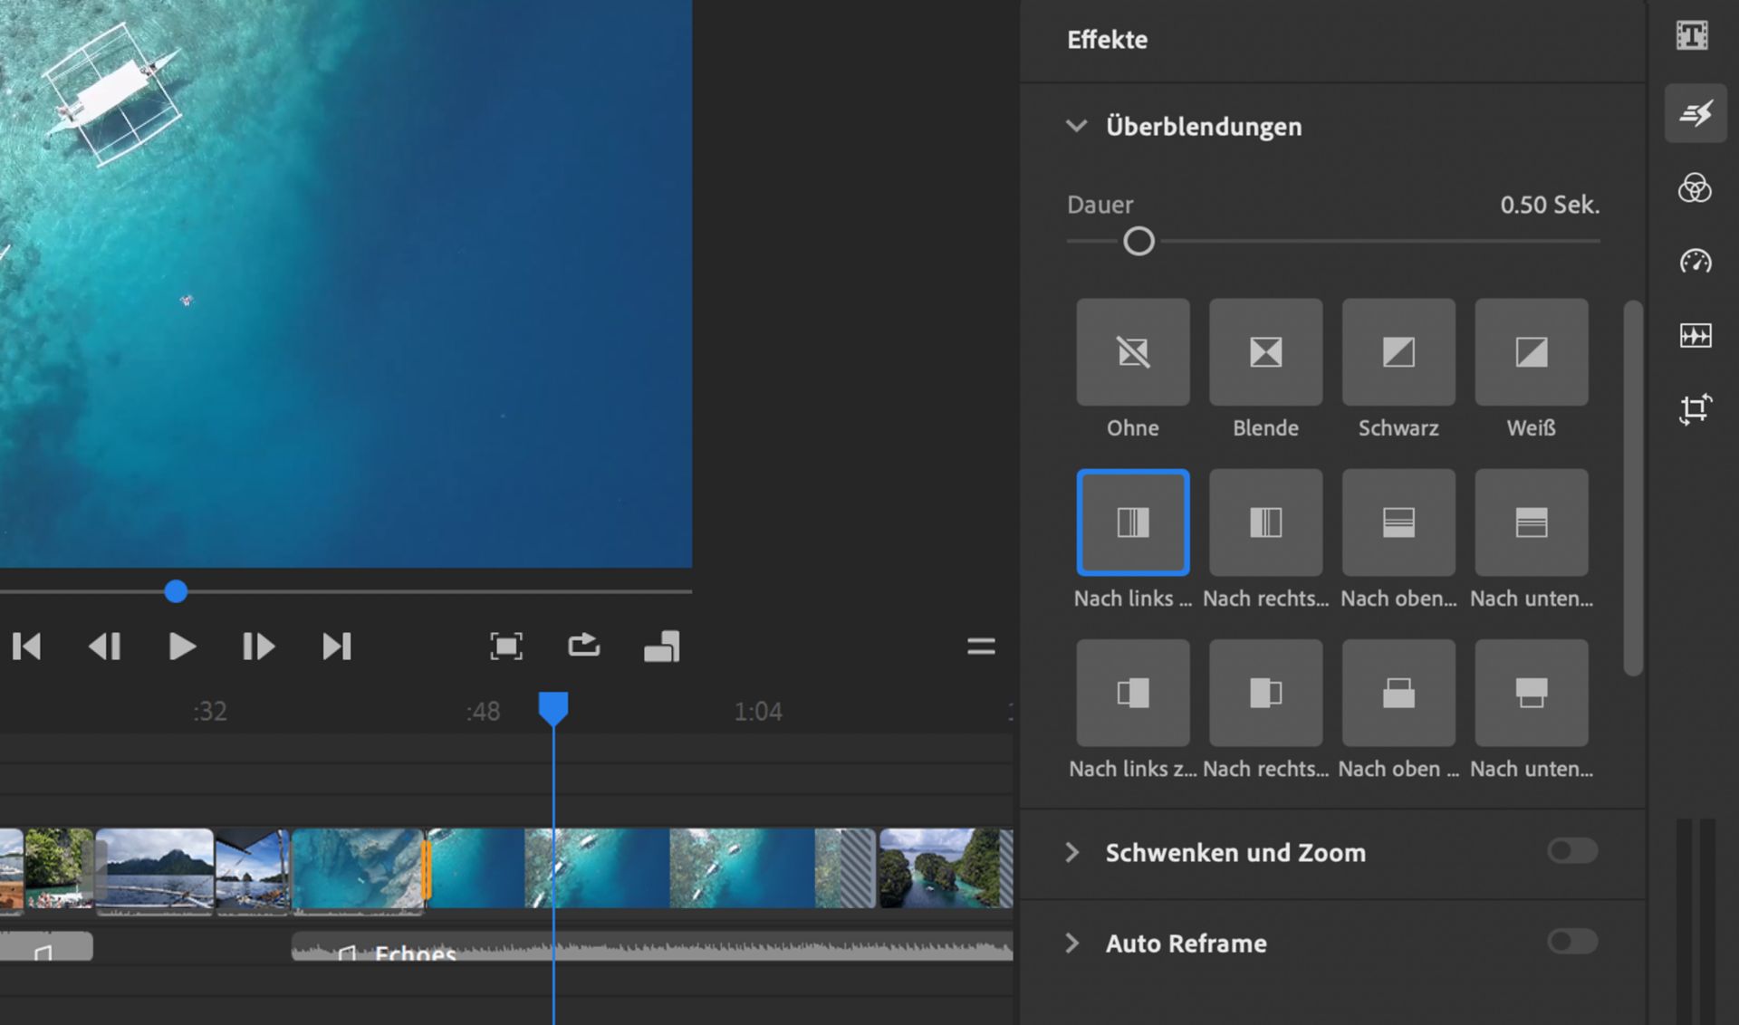
Task: Open the Audio panel waveform icon
Action: pos(1695,336)
